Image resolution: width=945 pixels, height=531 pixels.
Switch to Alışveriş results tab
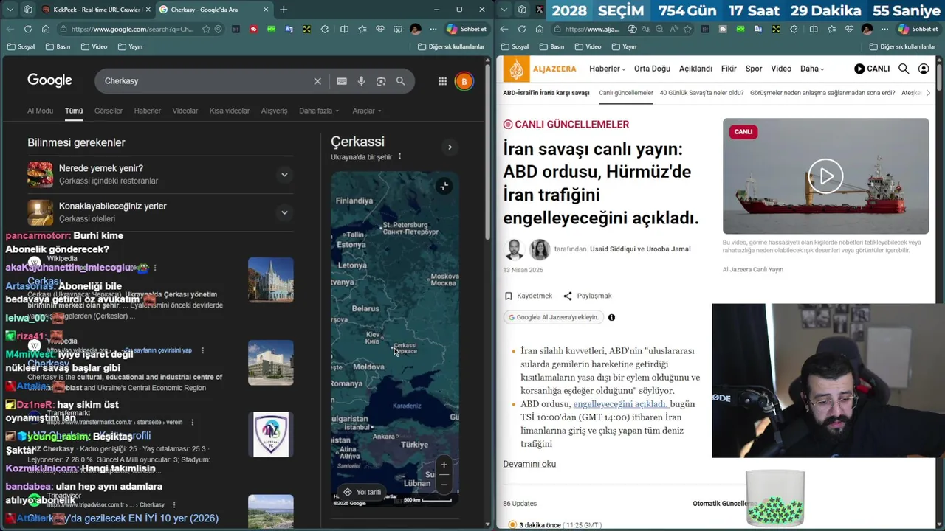coord(274,111)
